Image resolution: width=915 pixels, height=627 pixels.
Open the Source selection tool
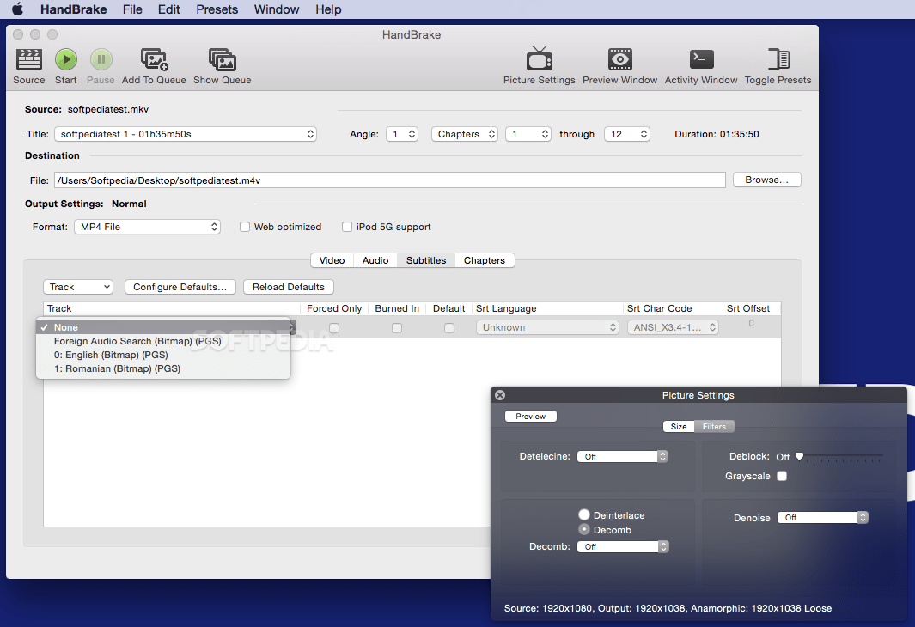coord(28,64)
